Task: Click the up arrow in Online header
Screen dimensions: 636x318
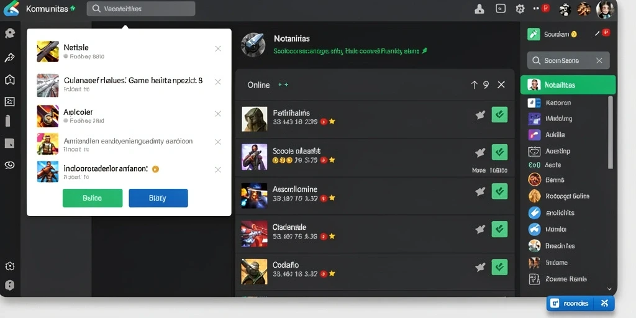Action: [x=474, y=84]
